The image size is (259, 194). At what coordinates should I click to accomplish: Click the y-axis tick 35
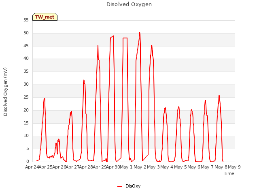(x=26, y=71)
